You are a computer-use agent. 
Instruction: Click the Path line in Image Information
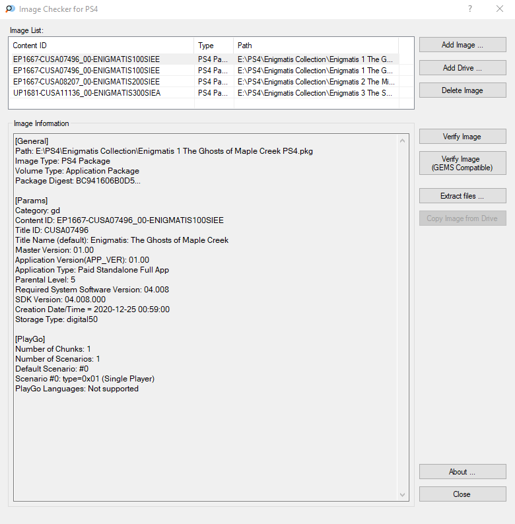(164, 151)
